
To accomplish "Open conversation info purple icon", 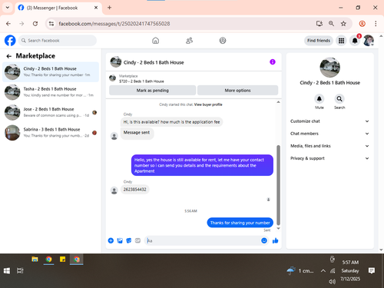I will pyautogui.click(x=273, y=62).
